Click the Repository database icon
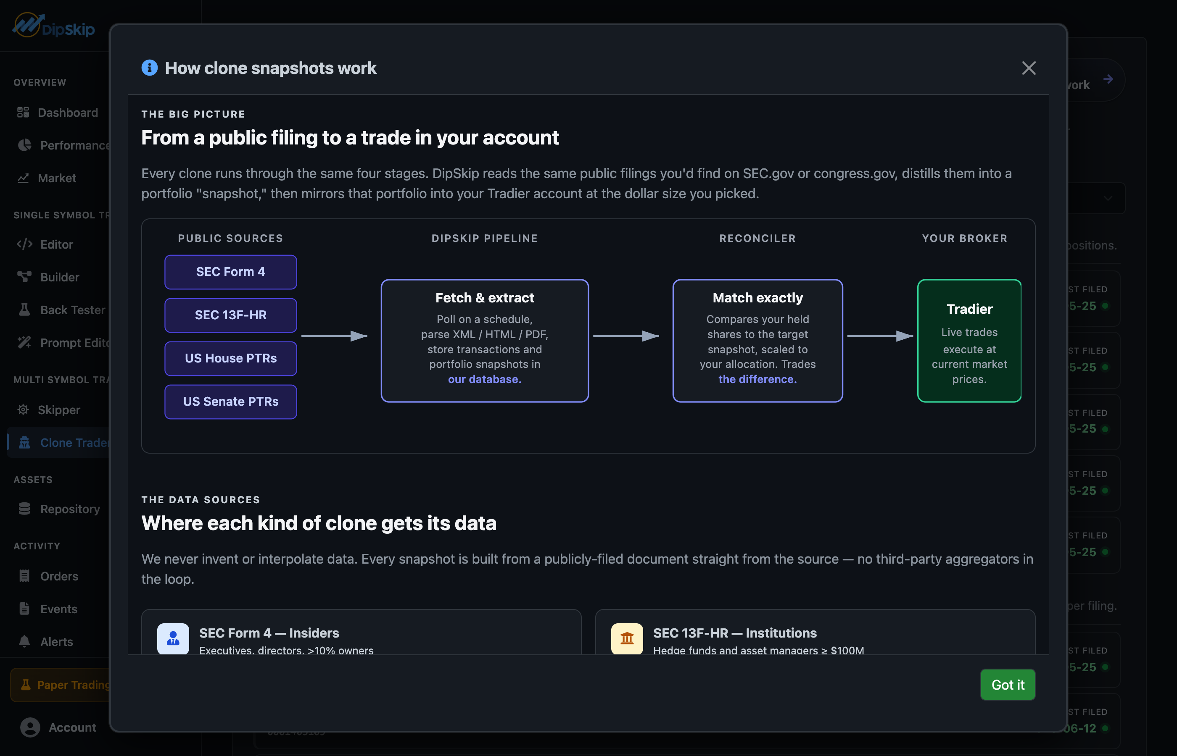Viewport: 1177px width, 756px height. pos(24,509)
